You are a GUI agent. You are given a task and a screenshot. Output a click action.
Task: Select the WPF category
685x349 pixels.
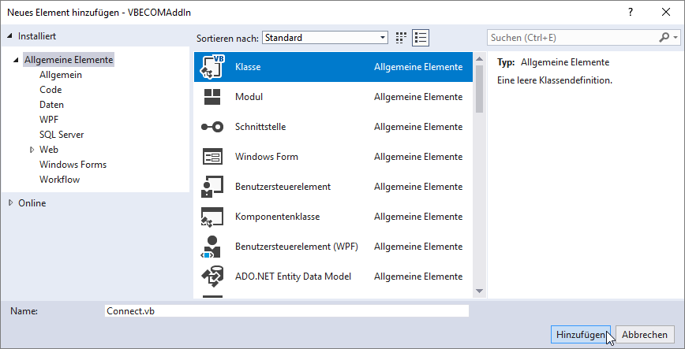[49, 120]
